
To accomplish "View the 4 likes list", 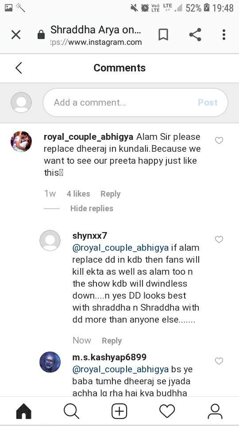I will (78, 194).
